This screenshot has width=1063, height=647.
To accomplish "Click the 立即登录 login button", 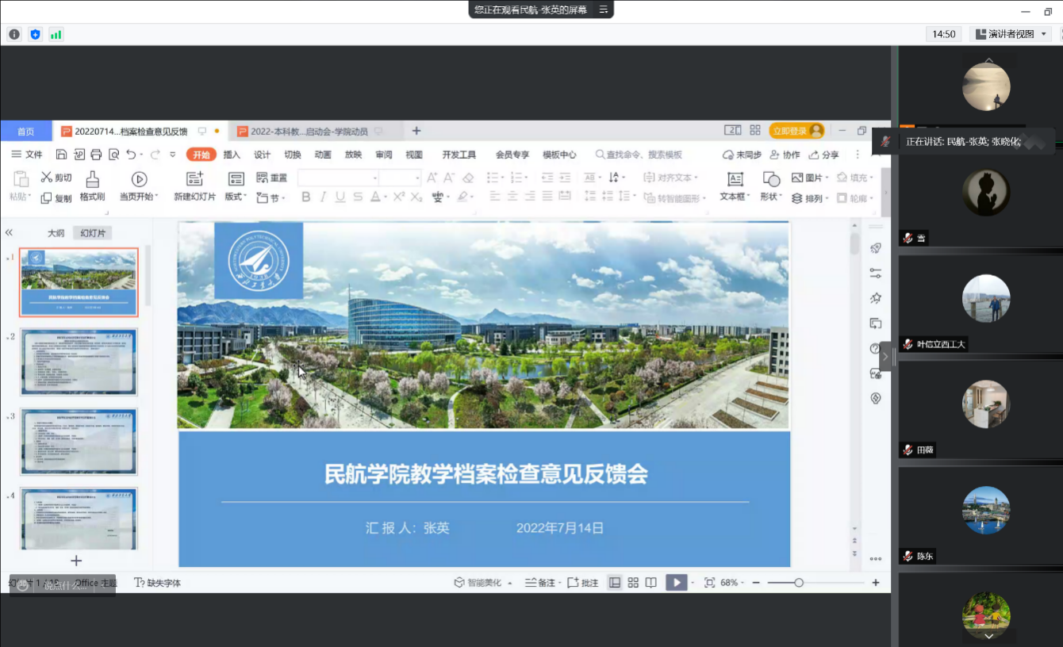I will pyautogui.click(x=796, y=131).
